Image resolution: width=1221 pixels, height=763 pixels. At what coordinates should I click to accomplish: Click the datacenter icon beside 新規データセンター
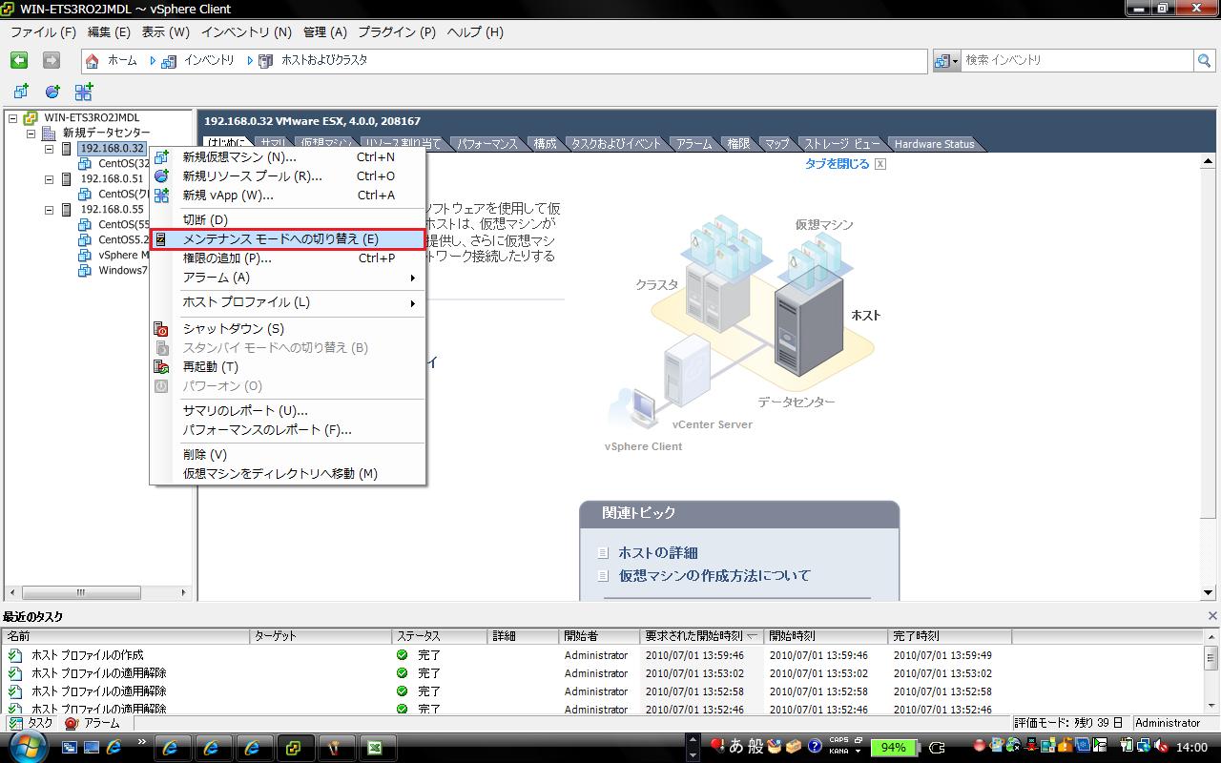coord(49,134)
